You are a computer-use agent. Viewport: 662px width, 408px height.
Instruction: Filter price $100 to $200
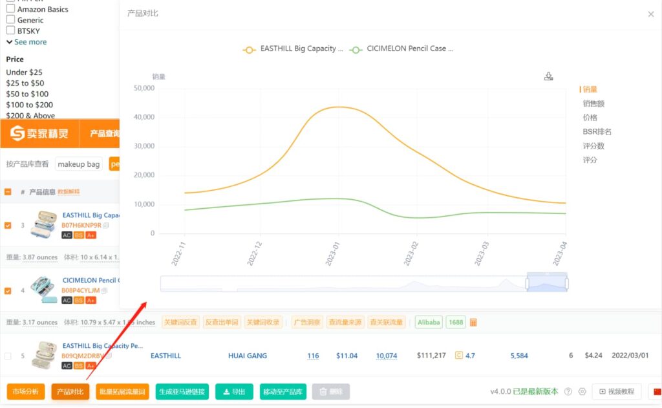coord(30,105)
